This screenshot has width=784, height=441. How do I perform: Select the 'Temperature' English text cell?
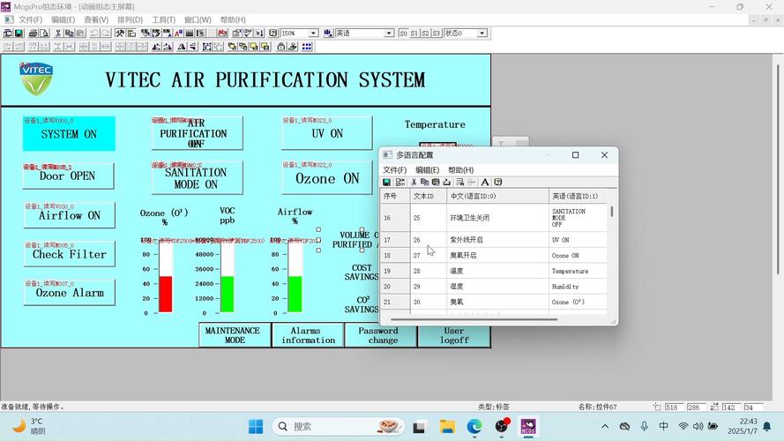tap(570, 271)
